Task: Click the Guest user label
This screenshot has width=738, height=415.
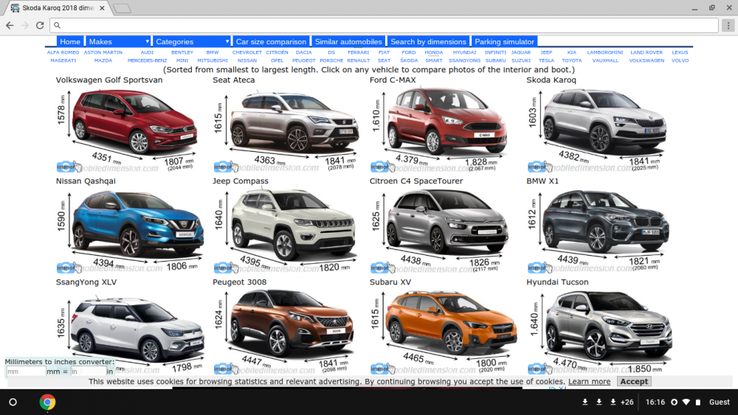Action: (x=719, y=402)
